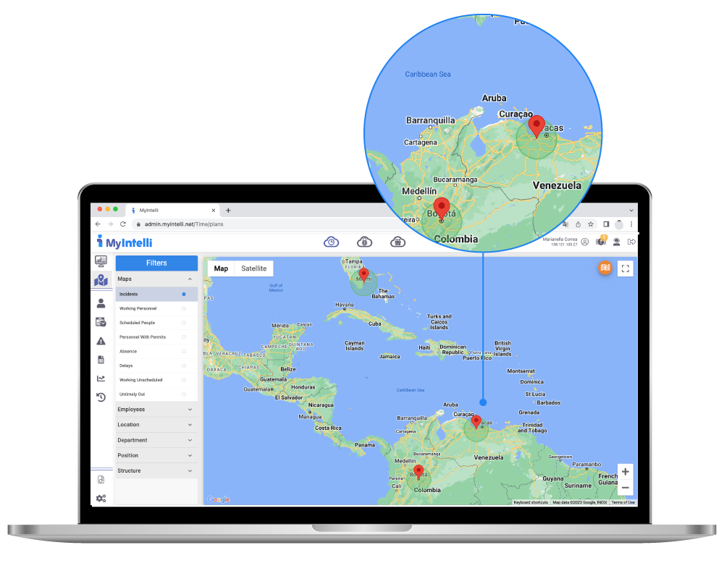724x579 pixels.
Task: Open the settings gears icon
Action: [x=101, y=498]
